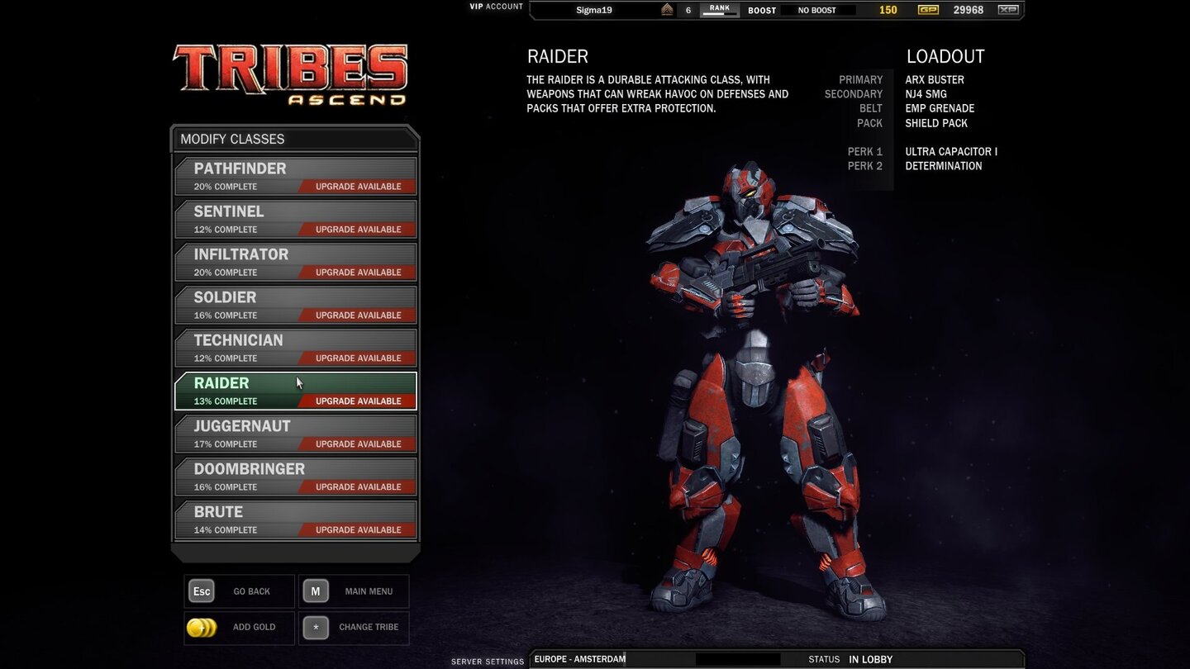This screenshot has width=1190, height=669.
Task: Select the Technician class
Action: [296, 349]
